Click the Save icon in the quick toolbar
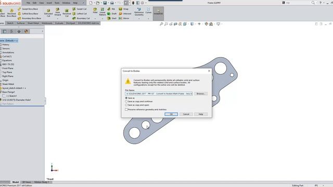 coord(105,3)
